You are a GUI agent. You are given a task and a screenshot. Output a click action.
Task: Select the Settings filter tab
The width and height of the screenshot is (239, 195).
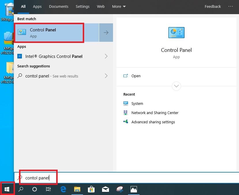(82, 6)
